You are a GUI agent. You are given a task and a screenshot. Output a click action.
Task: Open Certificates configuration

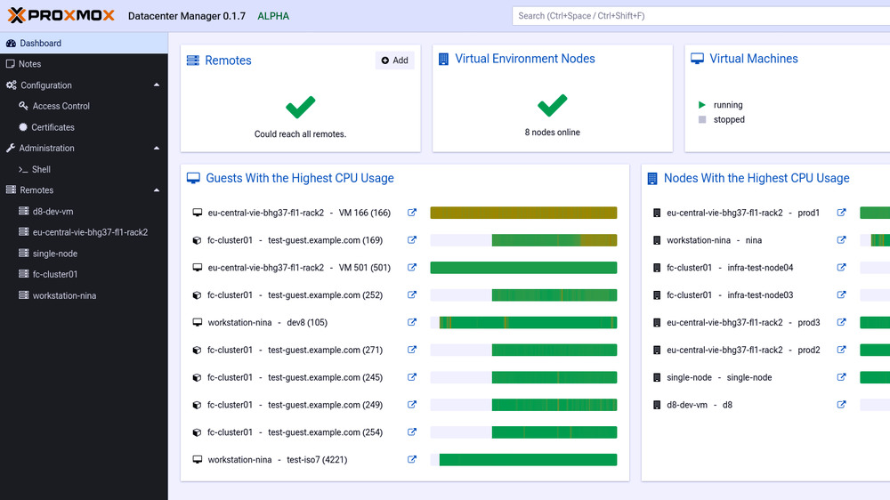(x=53, y=127)
